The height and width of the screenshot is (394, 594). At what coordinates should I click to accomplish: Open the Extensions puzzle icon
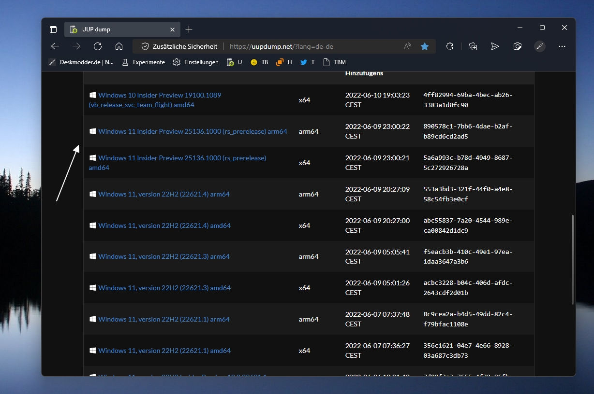pos(449,46)
